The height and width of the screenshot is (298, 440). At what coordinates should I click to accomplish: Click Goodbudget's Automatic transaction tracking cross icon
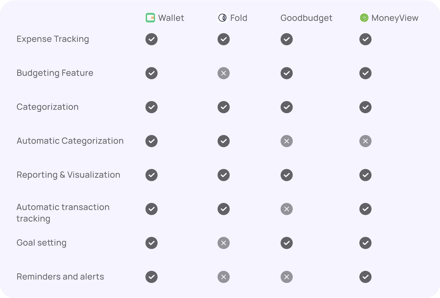pyautogui.click(x=287, y=209)
